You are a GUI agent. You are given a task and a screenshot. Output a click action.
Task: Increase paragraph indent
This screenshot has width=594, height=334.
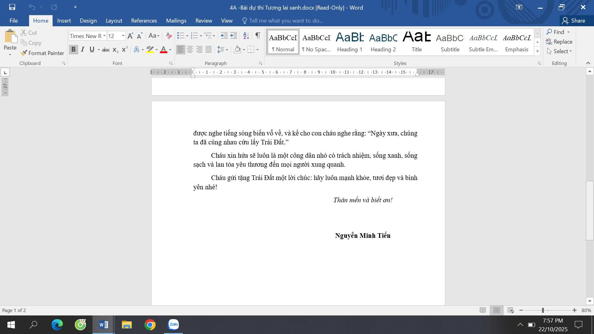tap(234, 36)
